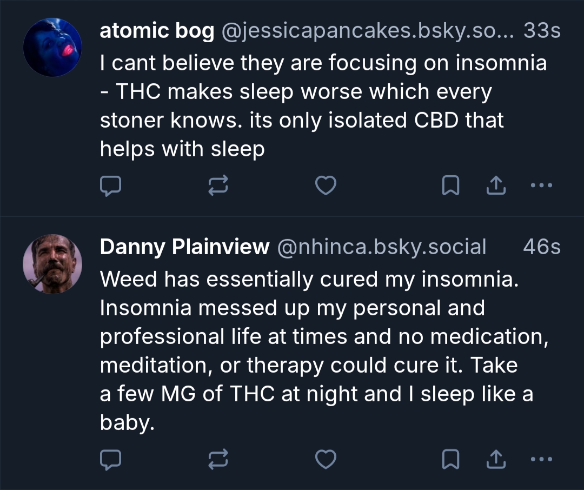
Task: Open more options on Danny Plainview's post
Action: (541, 460)
